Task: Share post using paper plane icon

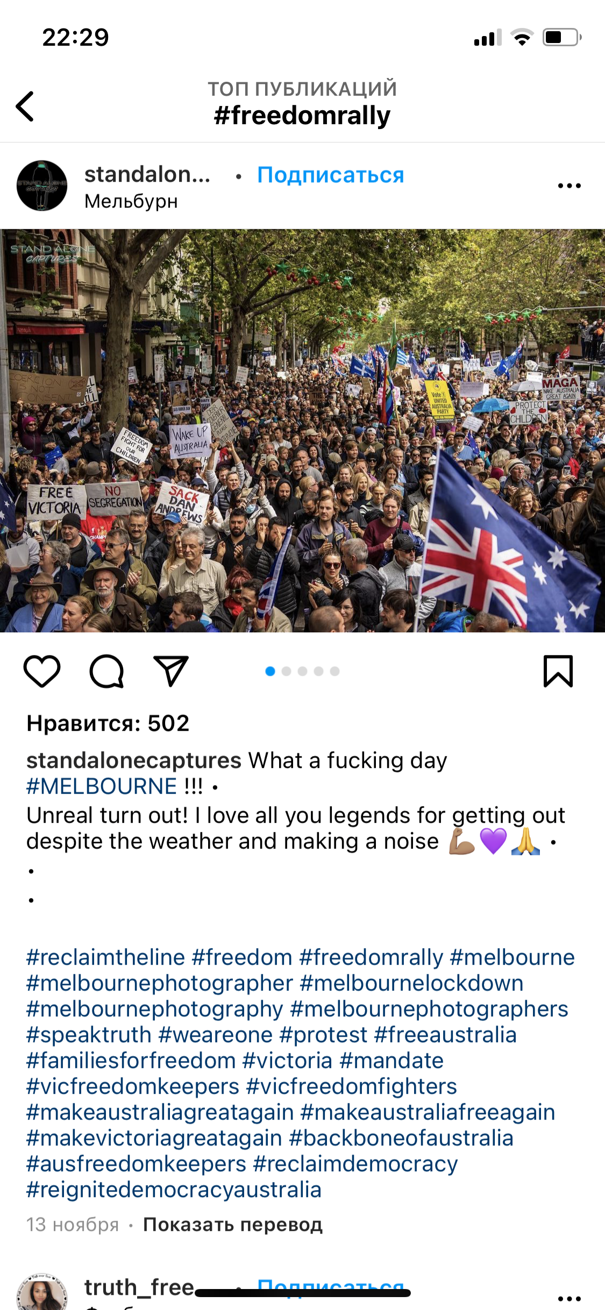Action: [x=171, y=671]
